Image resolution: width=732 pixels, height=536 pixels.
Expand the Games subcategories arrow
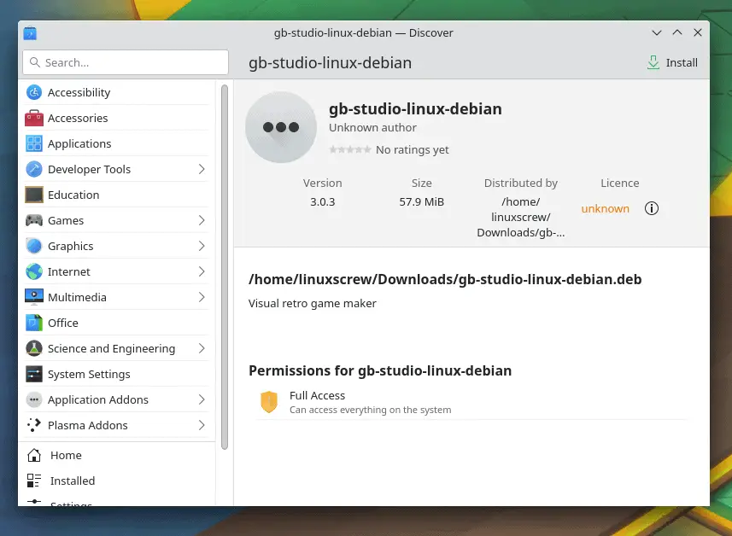202,220
